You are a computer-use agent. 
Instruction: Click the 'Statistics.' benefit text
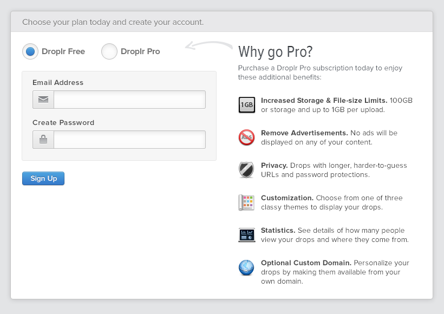tap(278, 231)
